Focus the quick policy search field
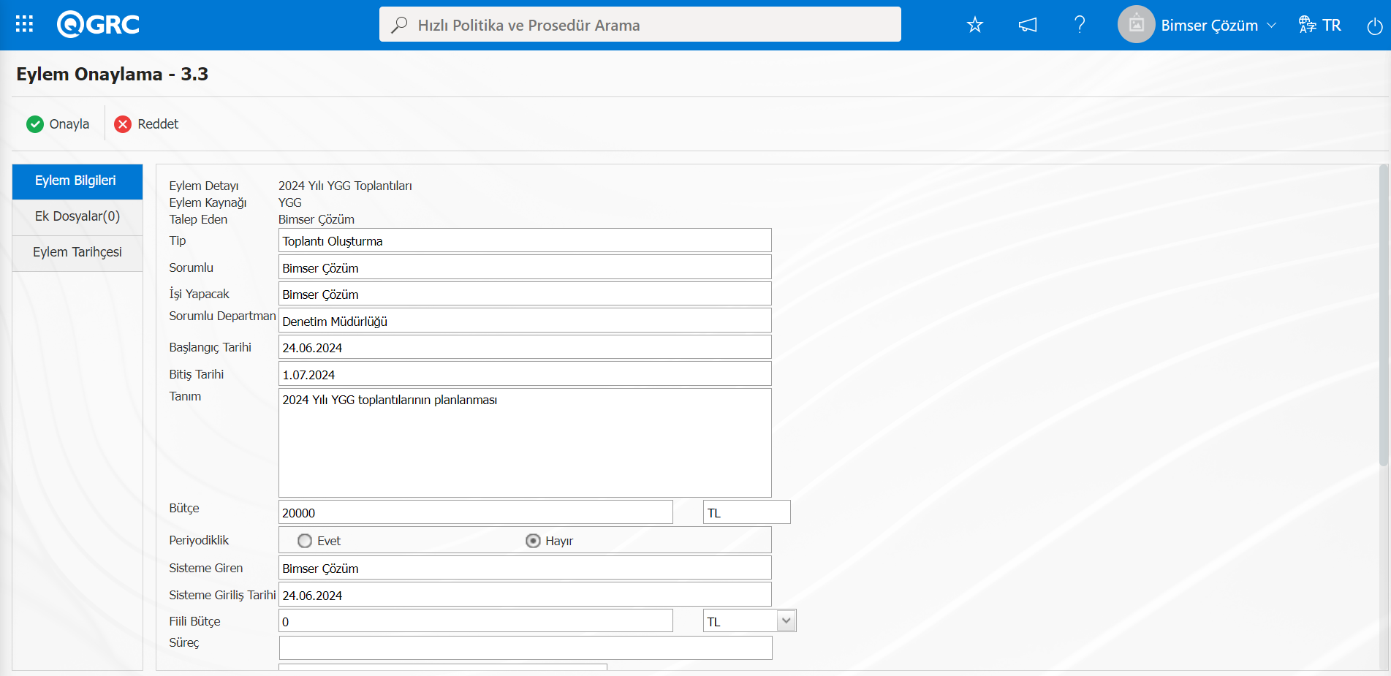1391x676 pixels. 640,25
